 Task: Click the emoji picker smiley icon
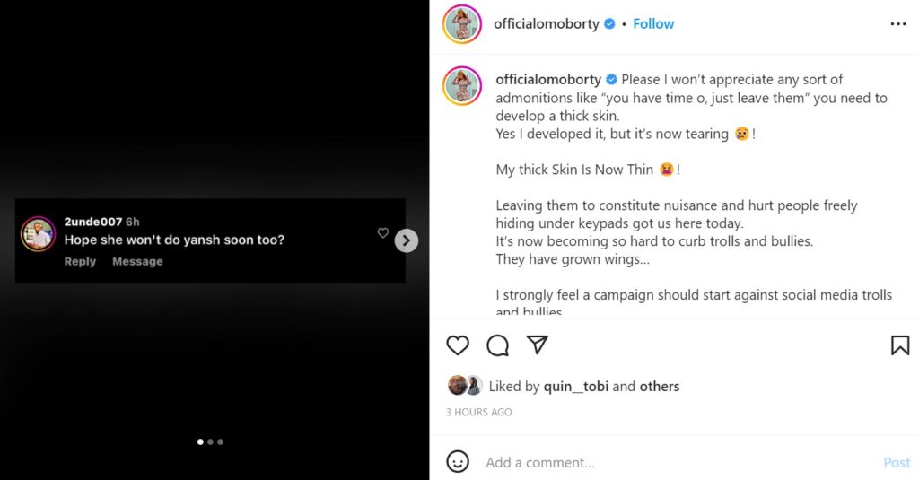(x=458, y=462)
